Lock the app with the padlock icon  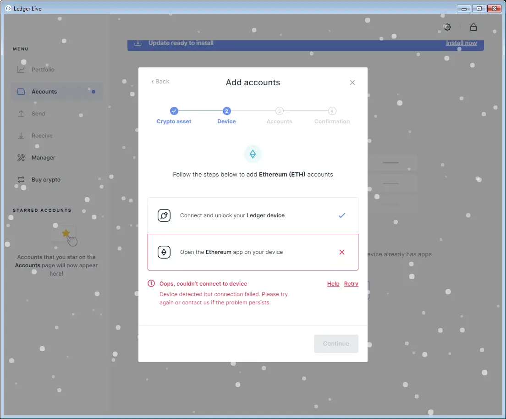pos(473,27)
